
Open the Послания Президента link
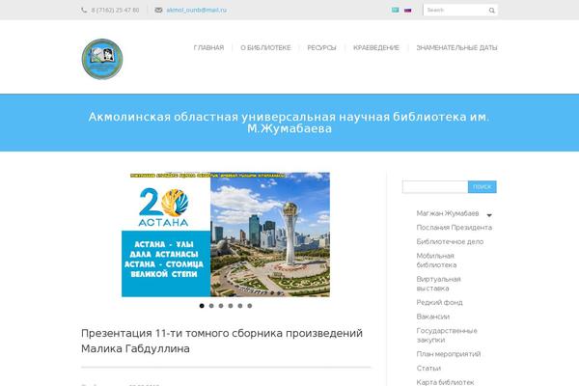click(x=455, y=228)
